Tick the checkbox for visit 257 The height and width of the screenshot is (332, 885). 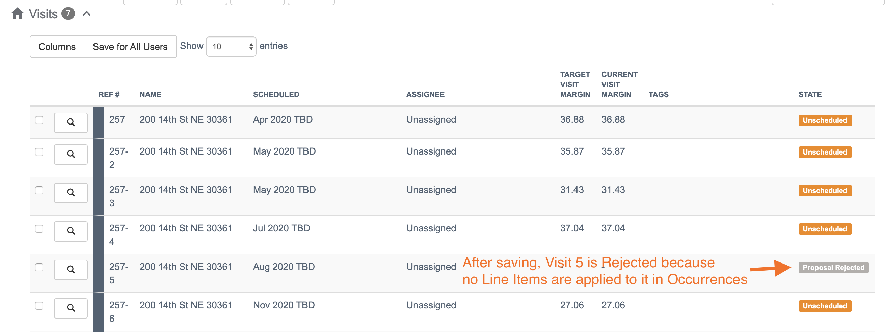[x=39, y=120]
